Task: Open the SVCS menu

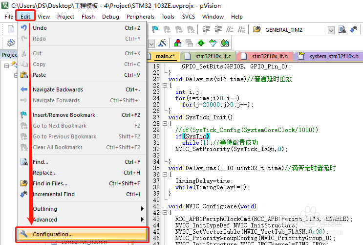Action: click(x=189, y=17)
